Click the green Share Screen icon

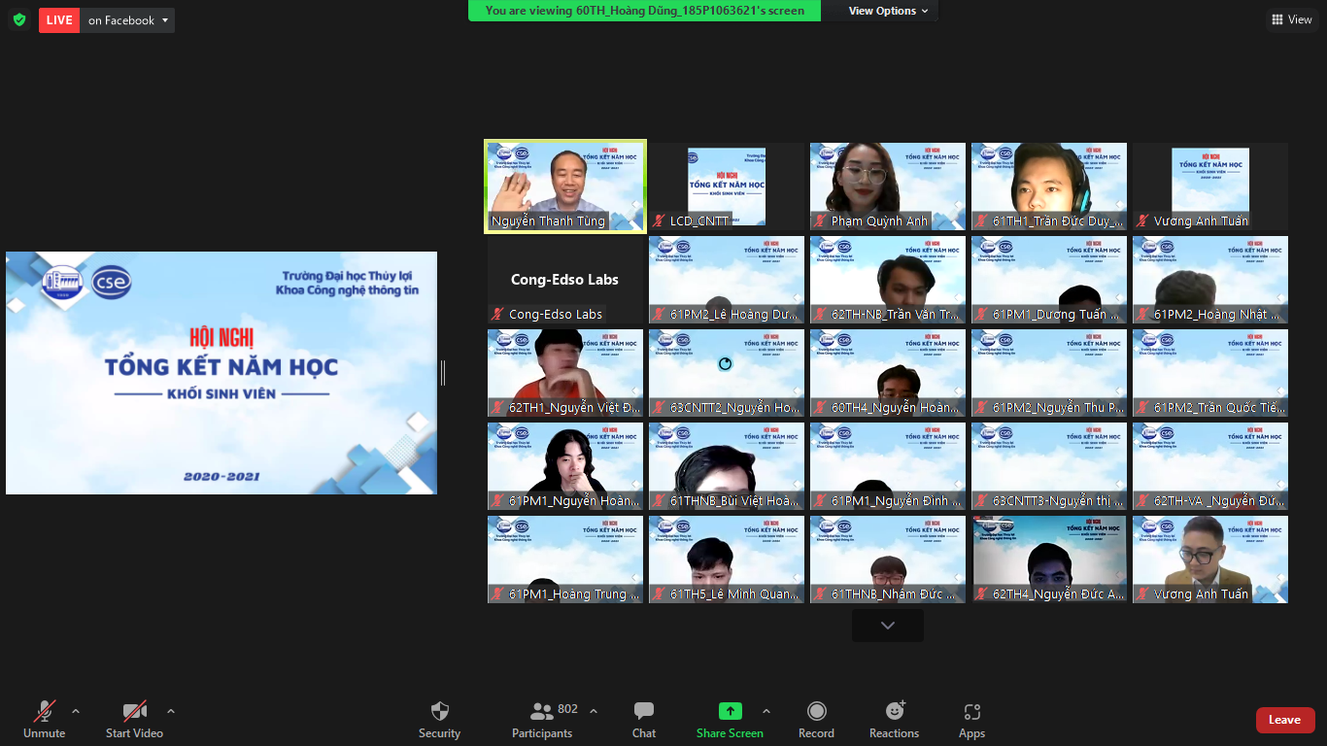(730, 712)
